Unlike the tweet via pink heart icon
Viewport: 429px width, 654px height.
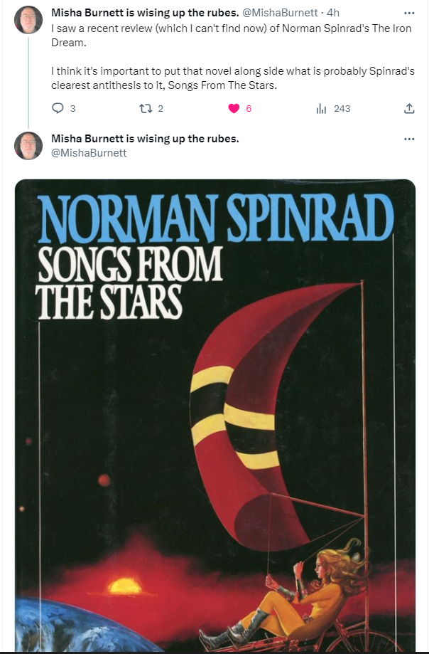(x=234, y=108)
